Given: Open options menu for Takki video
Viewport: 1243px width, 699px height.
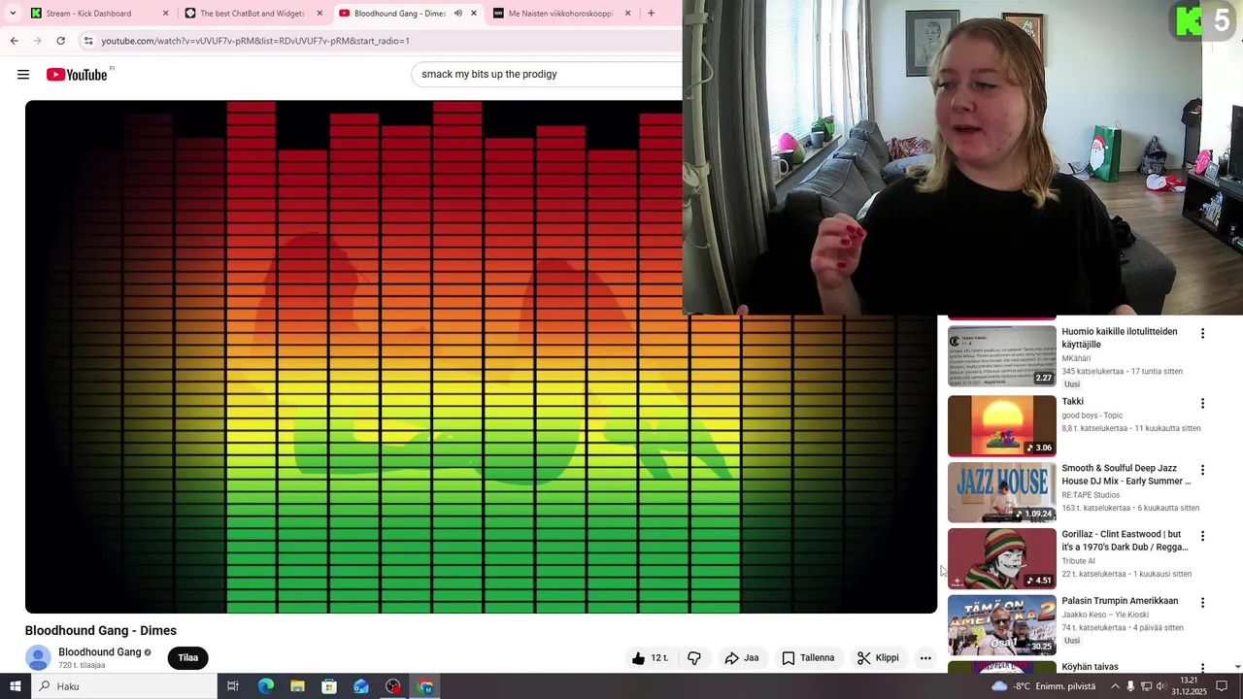Looking at the screenshot, I should click(1202, 403).
